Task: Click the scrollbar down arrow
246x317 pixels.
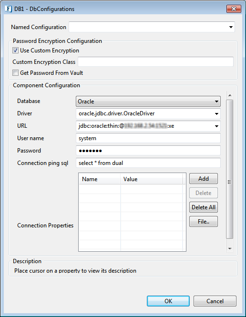Action: pyautogui.click(x=230, y=249)
